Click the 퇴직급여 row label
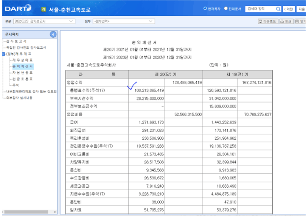This screenshot has width=306, height=216. pos(78,130)
